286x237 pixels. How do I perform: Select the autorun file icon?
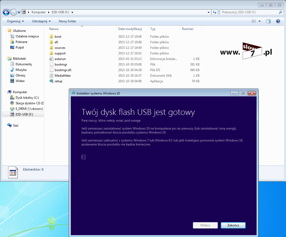(x=51, y=59)
